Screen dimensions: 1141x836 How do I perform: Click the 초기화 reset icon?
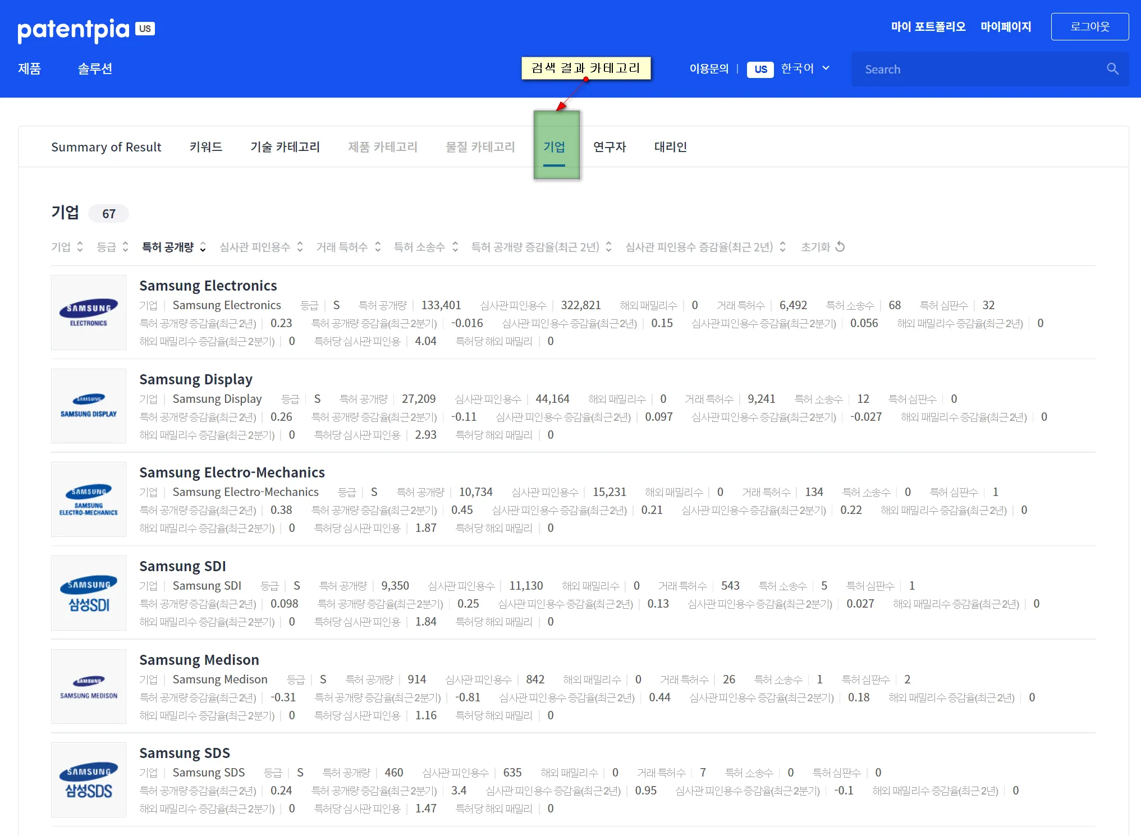click(x=840, y=247)
